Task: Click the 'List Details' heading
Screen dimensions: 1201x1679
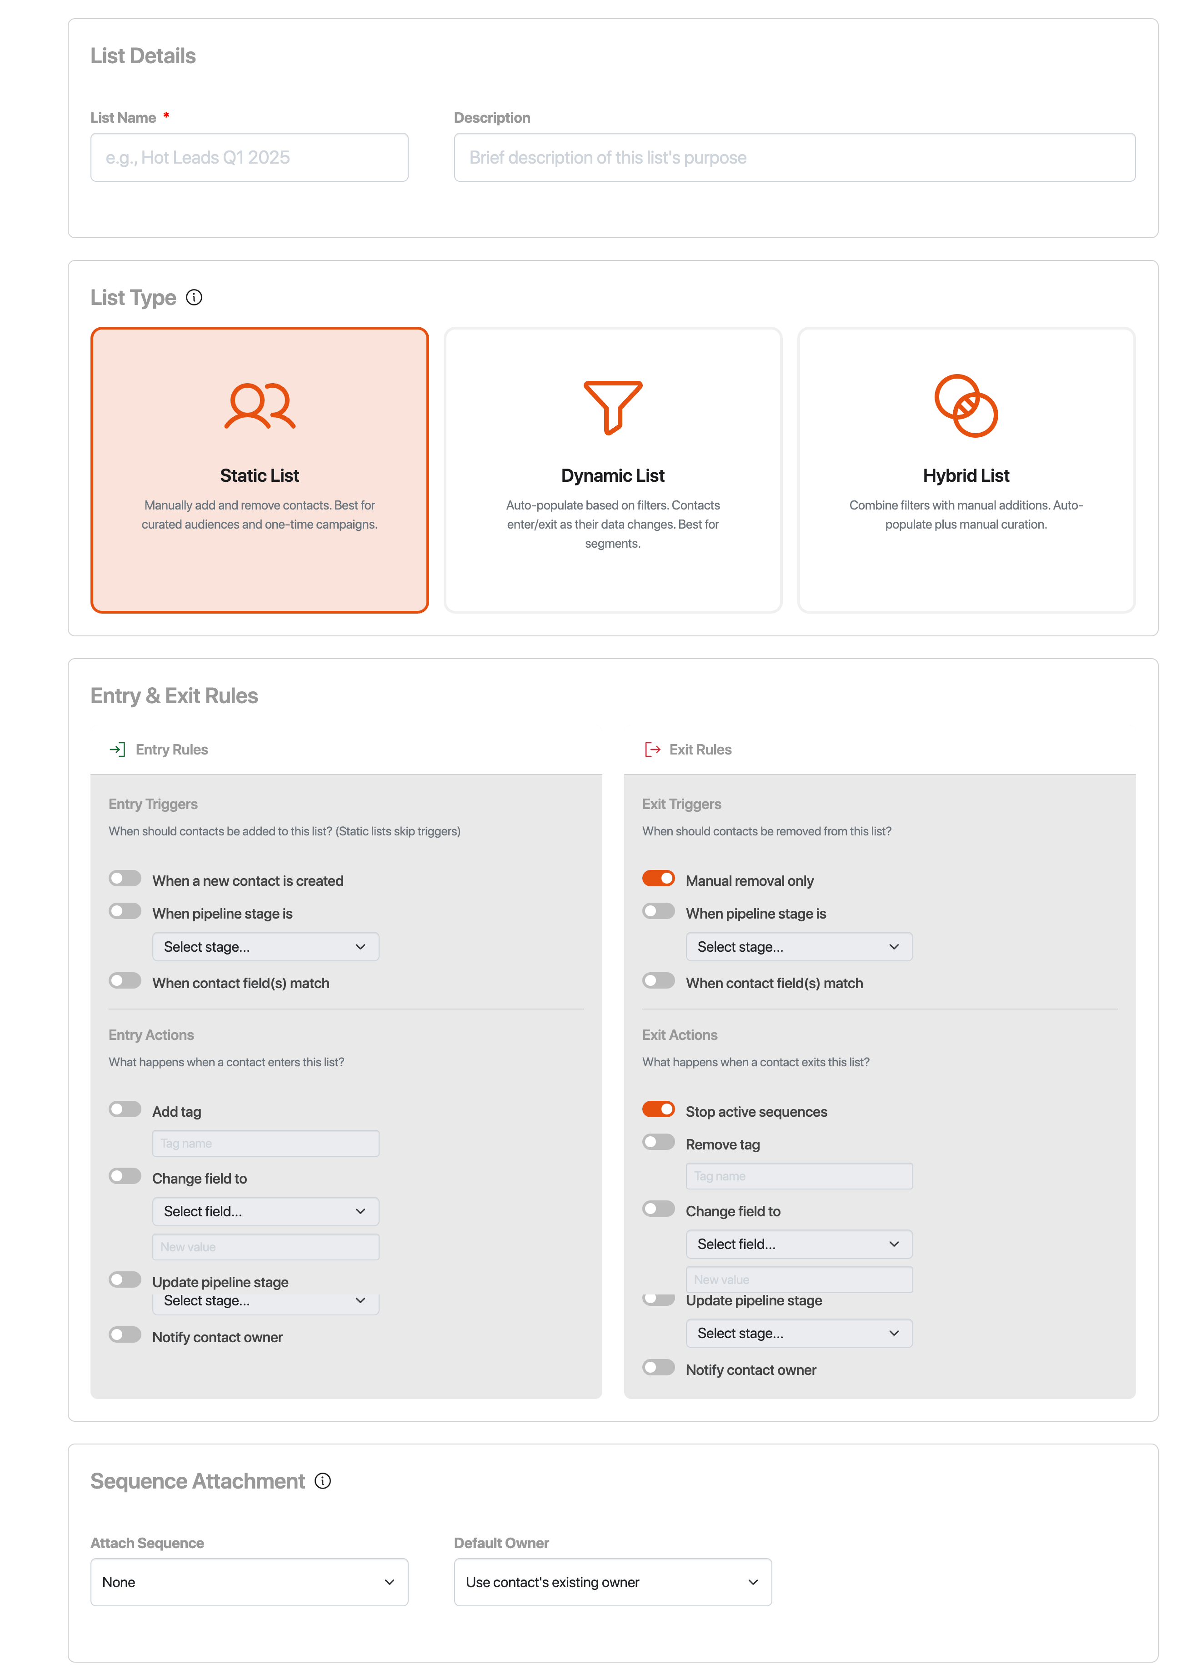Action: click(x=143, y=56)
